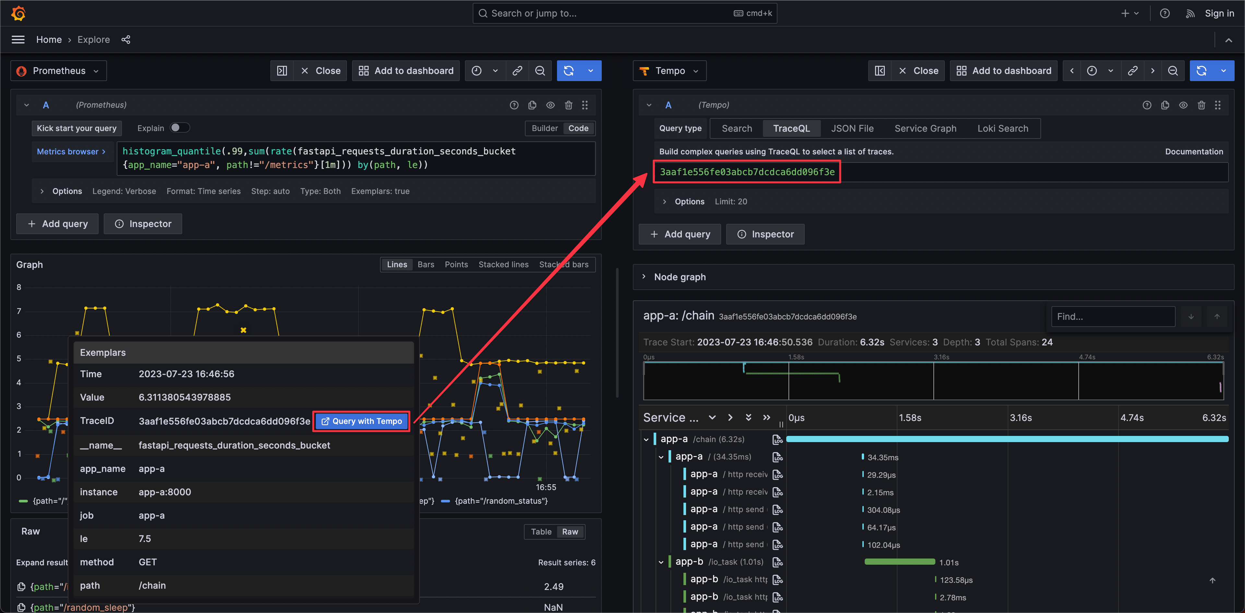Delete Prometheus query A with trash icon
The height and width of the screenshot is (613, 1245).
(x=568, y=105)
